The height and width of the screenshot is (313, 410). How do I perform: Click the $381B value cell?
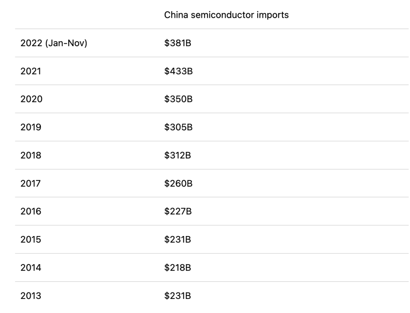(x=178, y=43)
